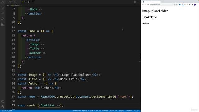Viewport: 199px width, 112px height.
Task: Open the Search view in activity bar
Action: tap(3, 8)
